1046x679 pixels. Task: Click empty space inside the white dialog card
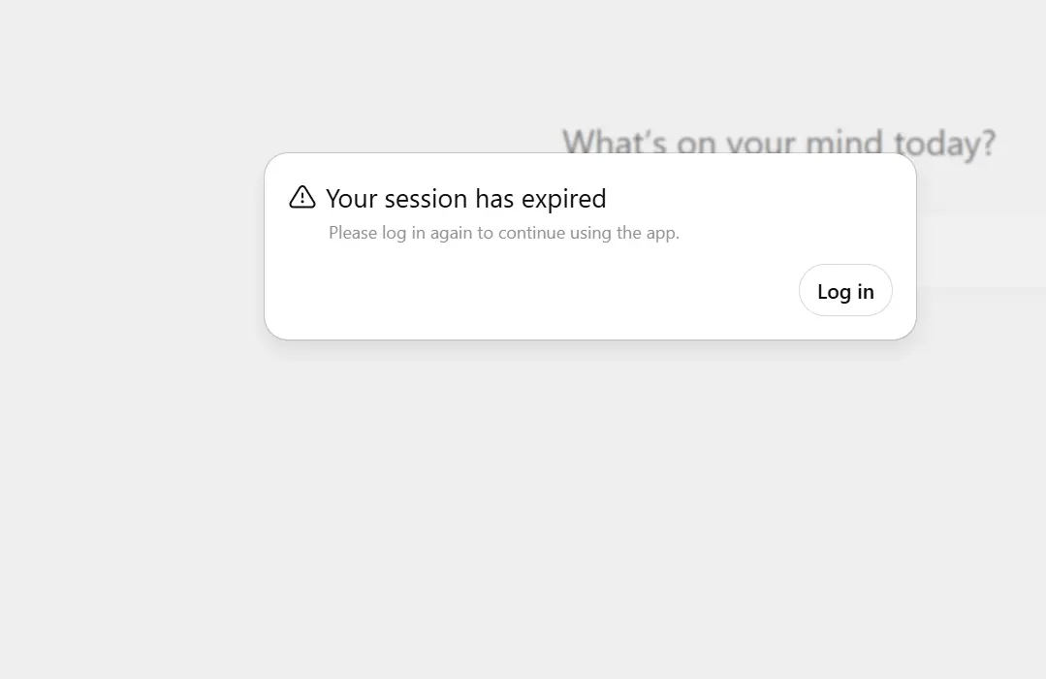[x=534, y=294]
